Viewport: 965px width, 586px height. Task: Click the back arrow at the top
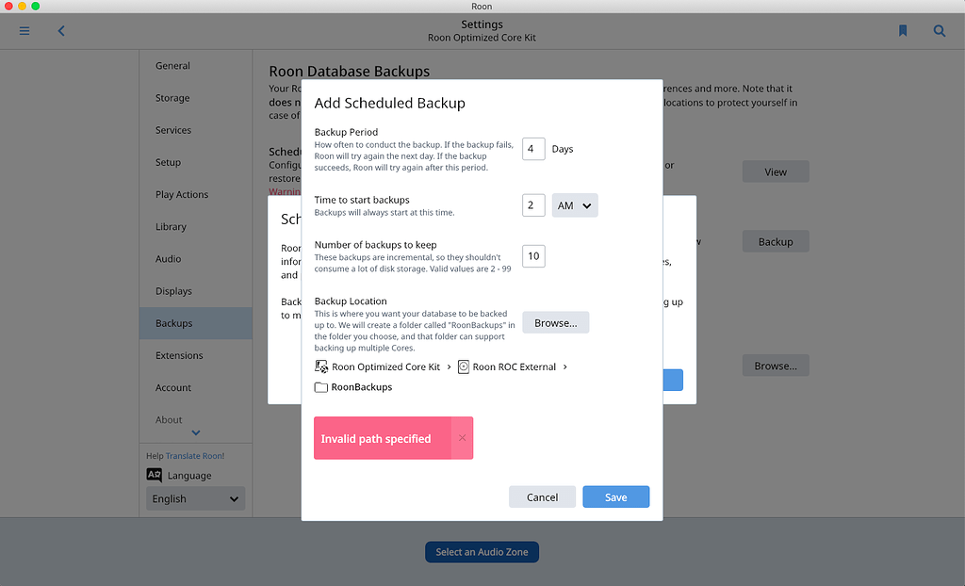coord(60,30)
